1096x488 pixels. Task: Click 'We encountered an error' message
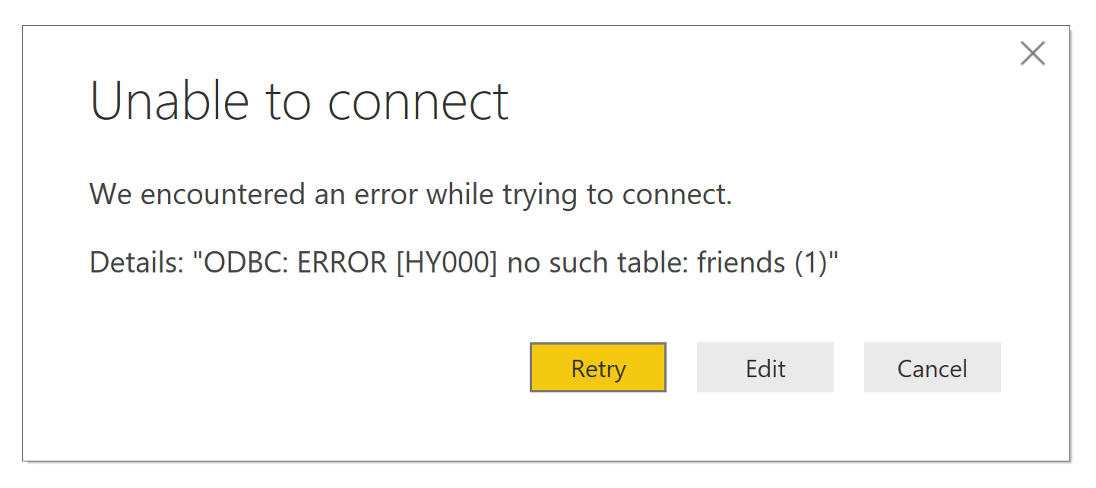click(410, 194)
